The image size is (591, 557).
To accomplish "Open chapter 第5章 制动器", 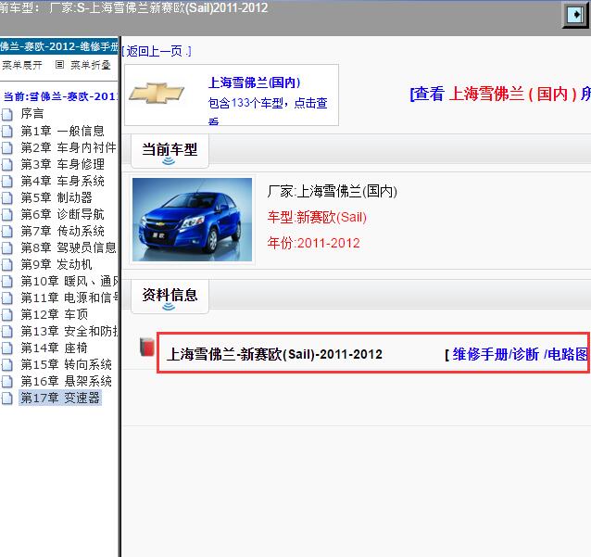I will (57, 197).
